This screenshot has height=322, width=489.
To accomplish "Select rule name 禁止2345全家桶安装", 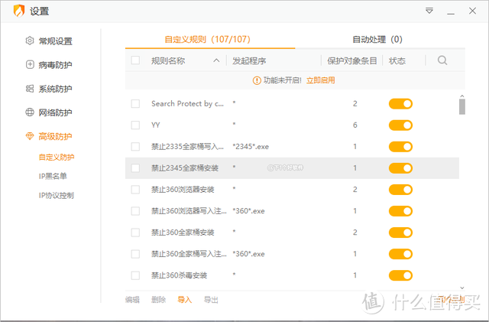I will [185, 168].
